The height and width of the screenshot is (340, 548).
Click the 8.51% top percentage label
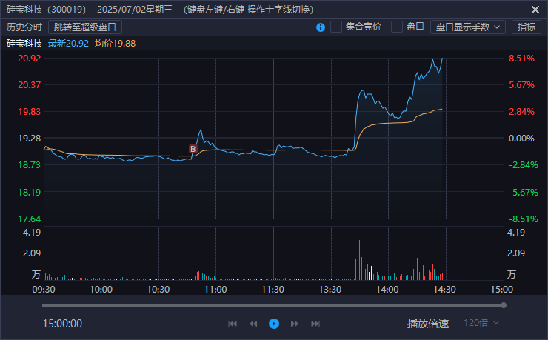tap(521, 59)
